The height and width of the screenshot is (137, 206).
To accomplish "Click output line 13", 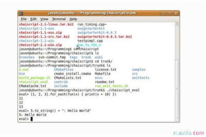I will [x=21, y=107].
